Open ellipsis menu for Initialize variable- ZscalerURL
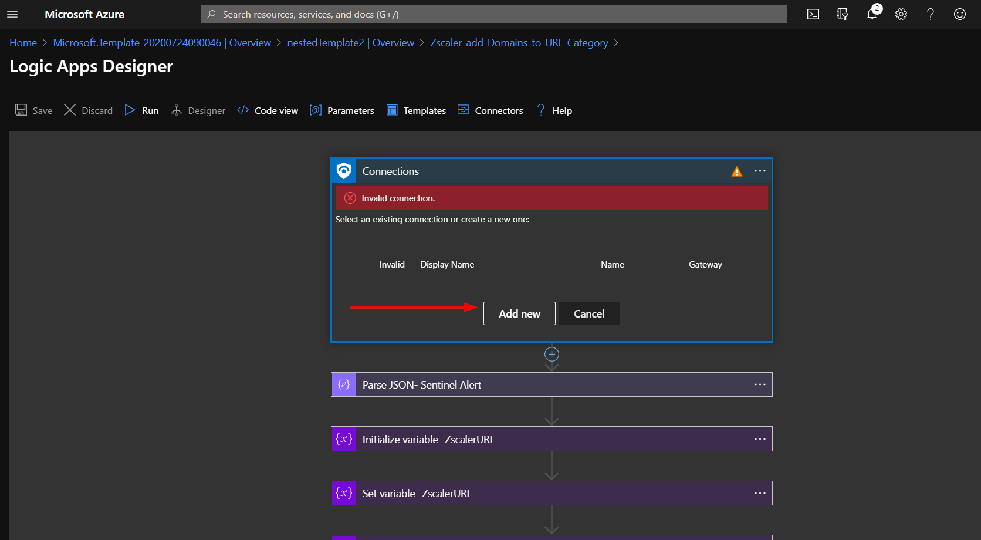 (x=760, y=439)
